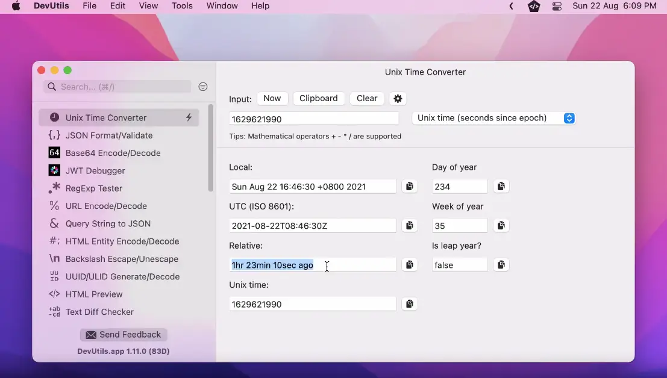Expand hidden menu bar items chevron
This screenshot has height=378, width=667.
click(512, 6)
